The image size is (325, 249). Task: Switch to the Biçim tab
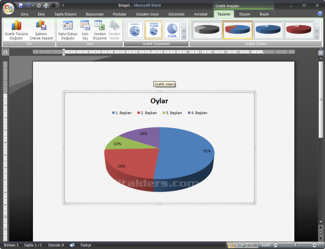[x=264, y=14]
